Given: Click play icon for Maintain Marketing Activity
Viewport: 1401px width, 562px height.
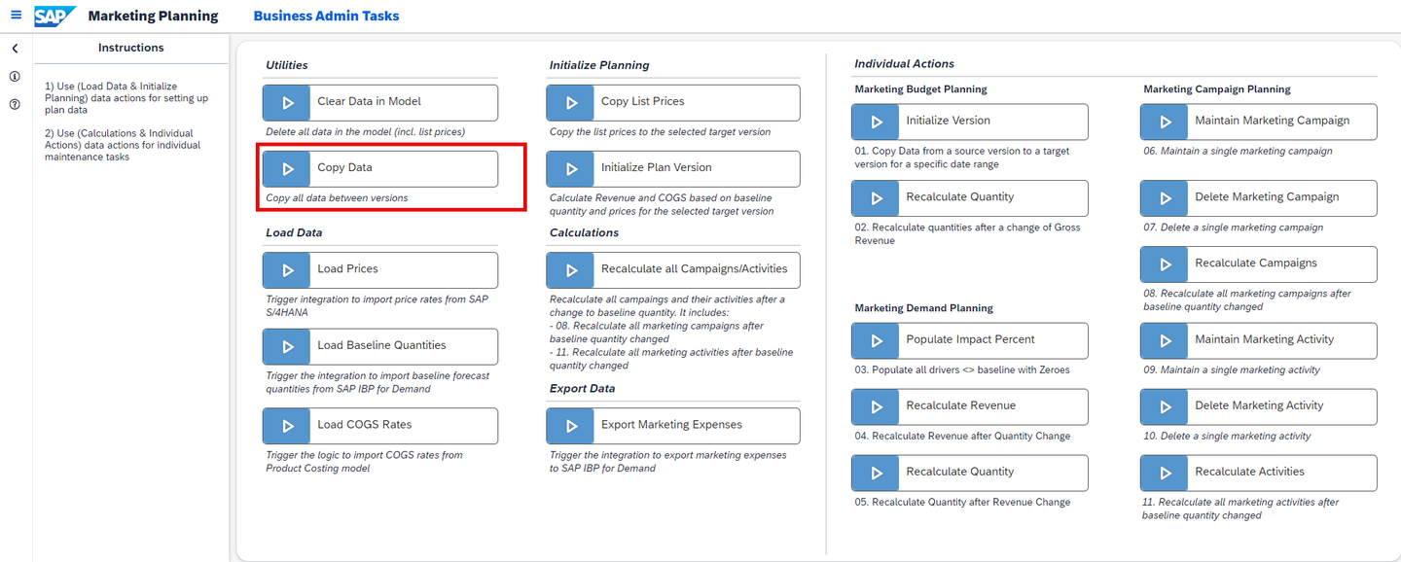Looking at the screenshot, I should tap(1165, 340).
